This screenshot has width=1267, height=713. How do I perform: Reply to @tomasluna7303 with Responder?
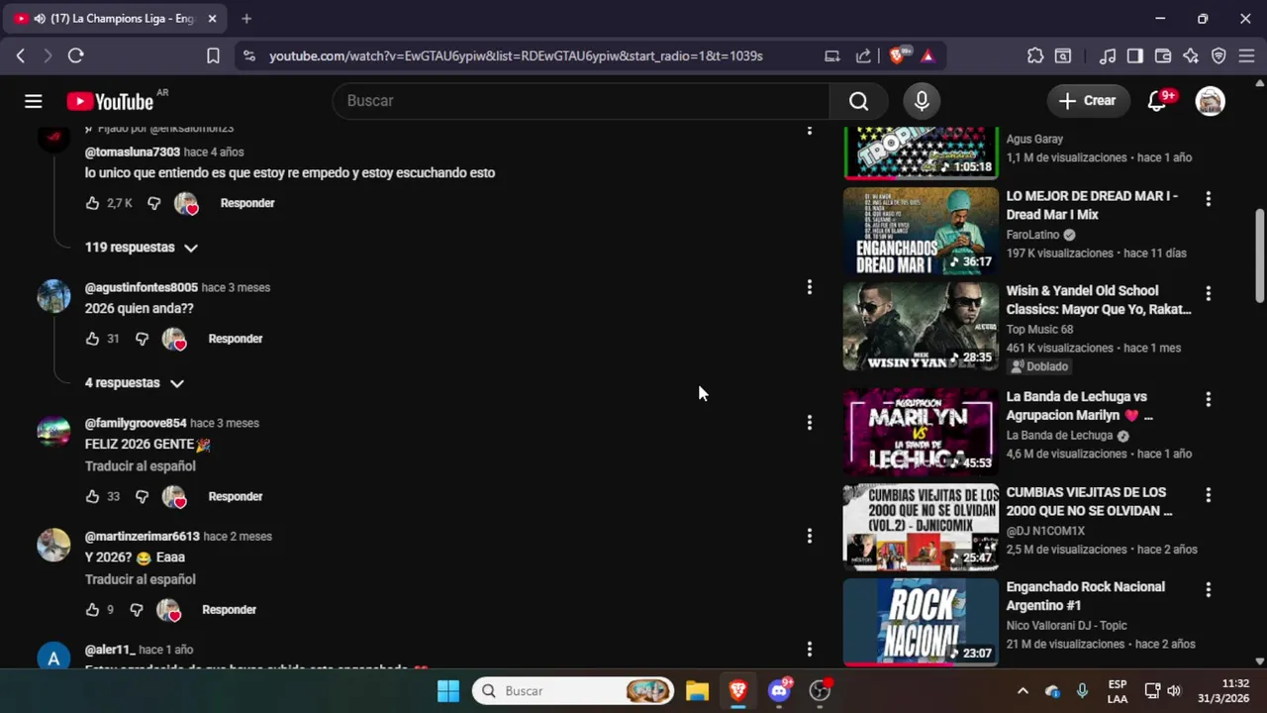[247, 203]
